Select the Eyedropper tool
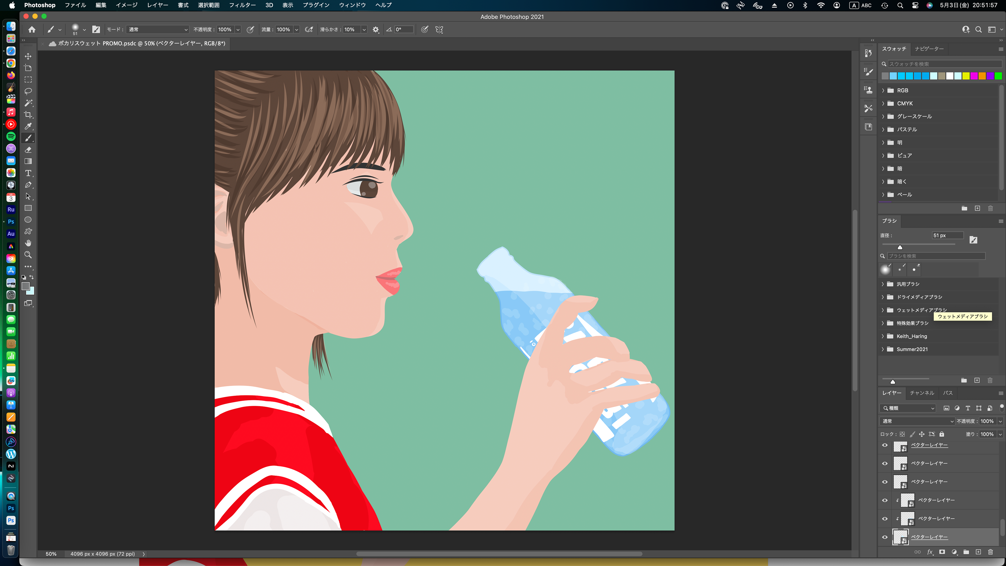 click(x=28, y=126)
